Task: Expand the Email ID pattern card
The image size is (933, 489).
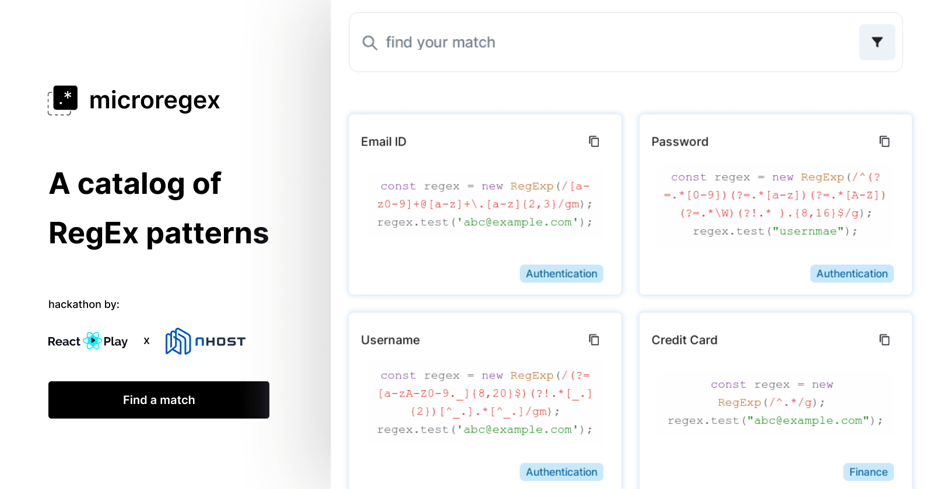Action: point(485,204)
